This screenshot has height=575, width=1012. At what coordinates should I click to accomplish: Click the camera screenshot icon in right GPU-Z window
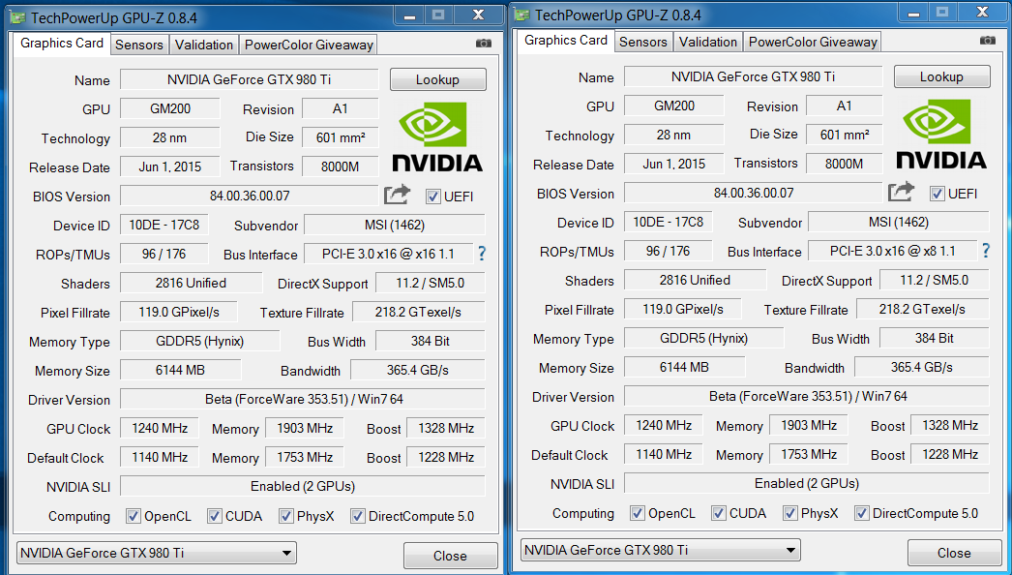988,40
